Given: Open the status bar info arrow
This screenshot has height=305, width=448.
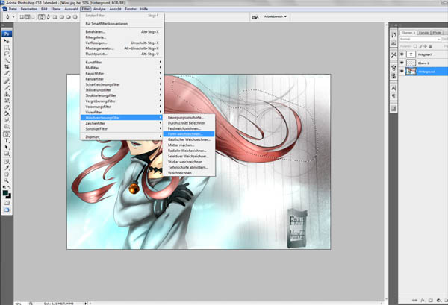Looking at the screenshot, I should pyautogui.click(x=85, y=304).
